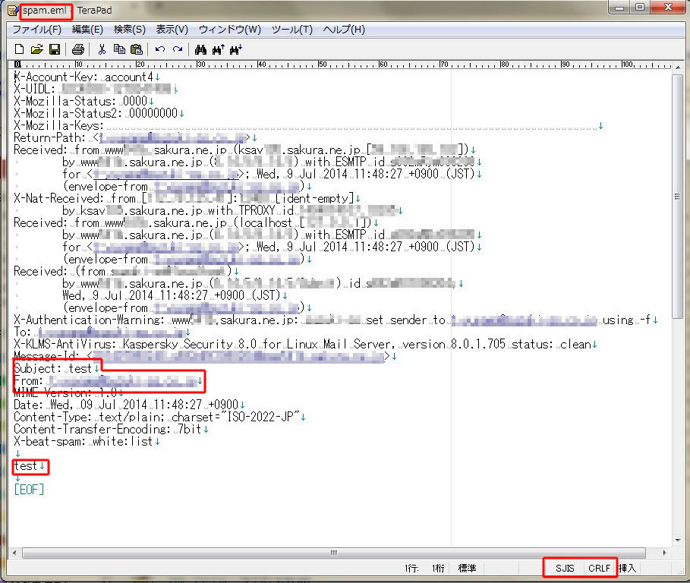
Task: Open the ウィンドウ(W) menu
Action: point(230,30)
